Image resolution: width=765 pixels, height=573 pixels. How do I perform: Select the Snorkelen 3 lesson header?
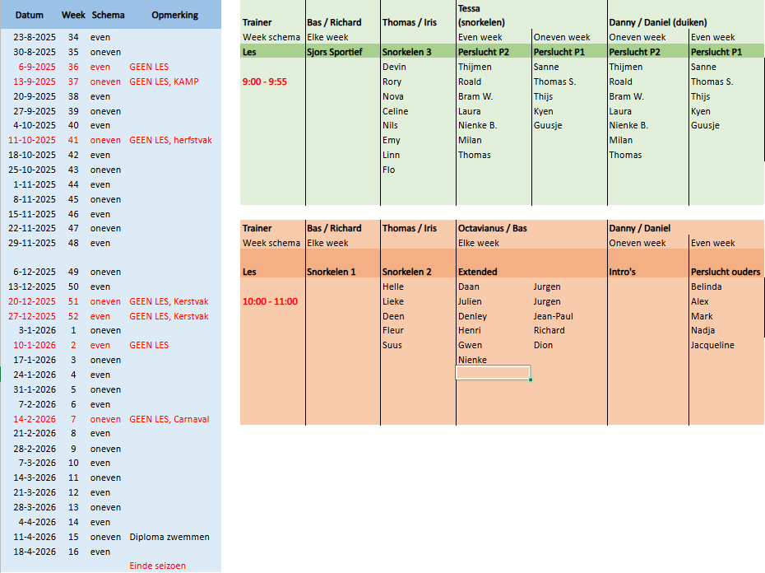tap(407, 52)
